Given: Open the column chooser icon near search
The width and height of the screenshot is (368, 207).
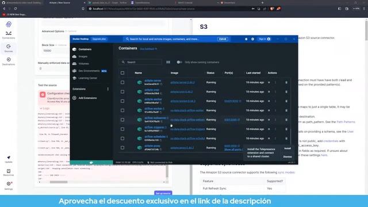Looking at the screenshot, I should point(168,62).
